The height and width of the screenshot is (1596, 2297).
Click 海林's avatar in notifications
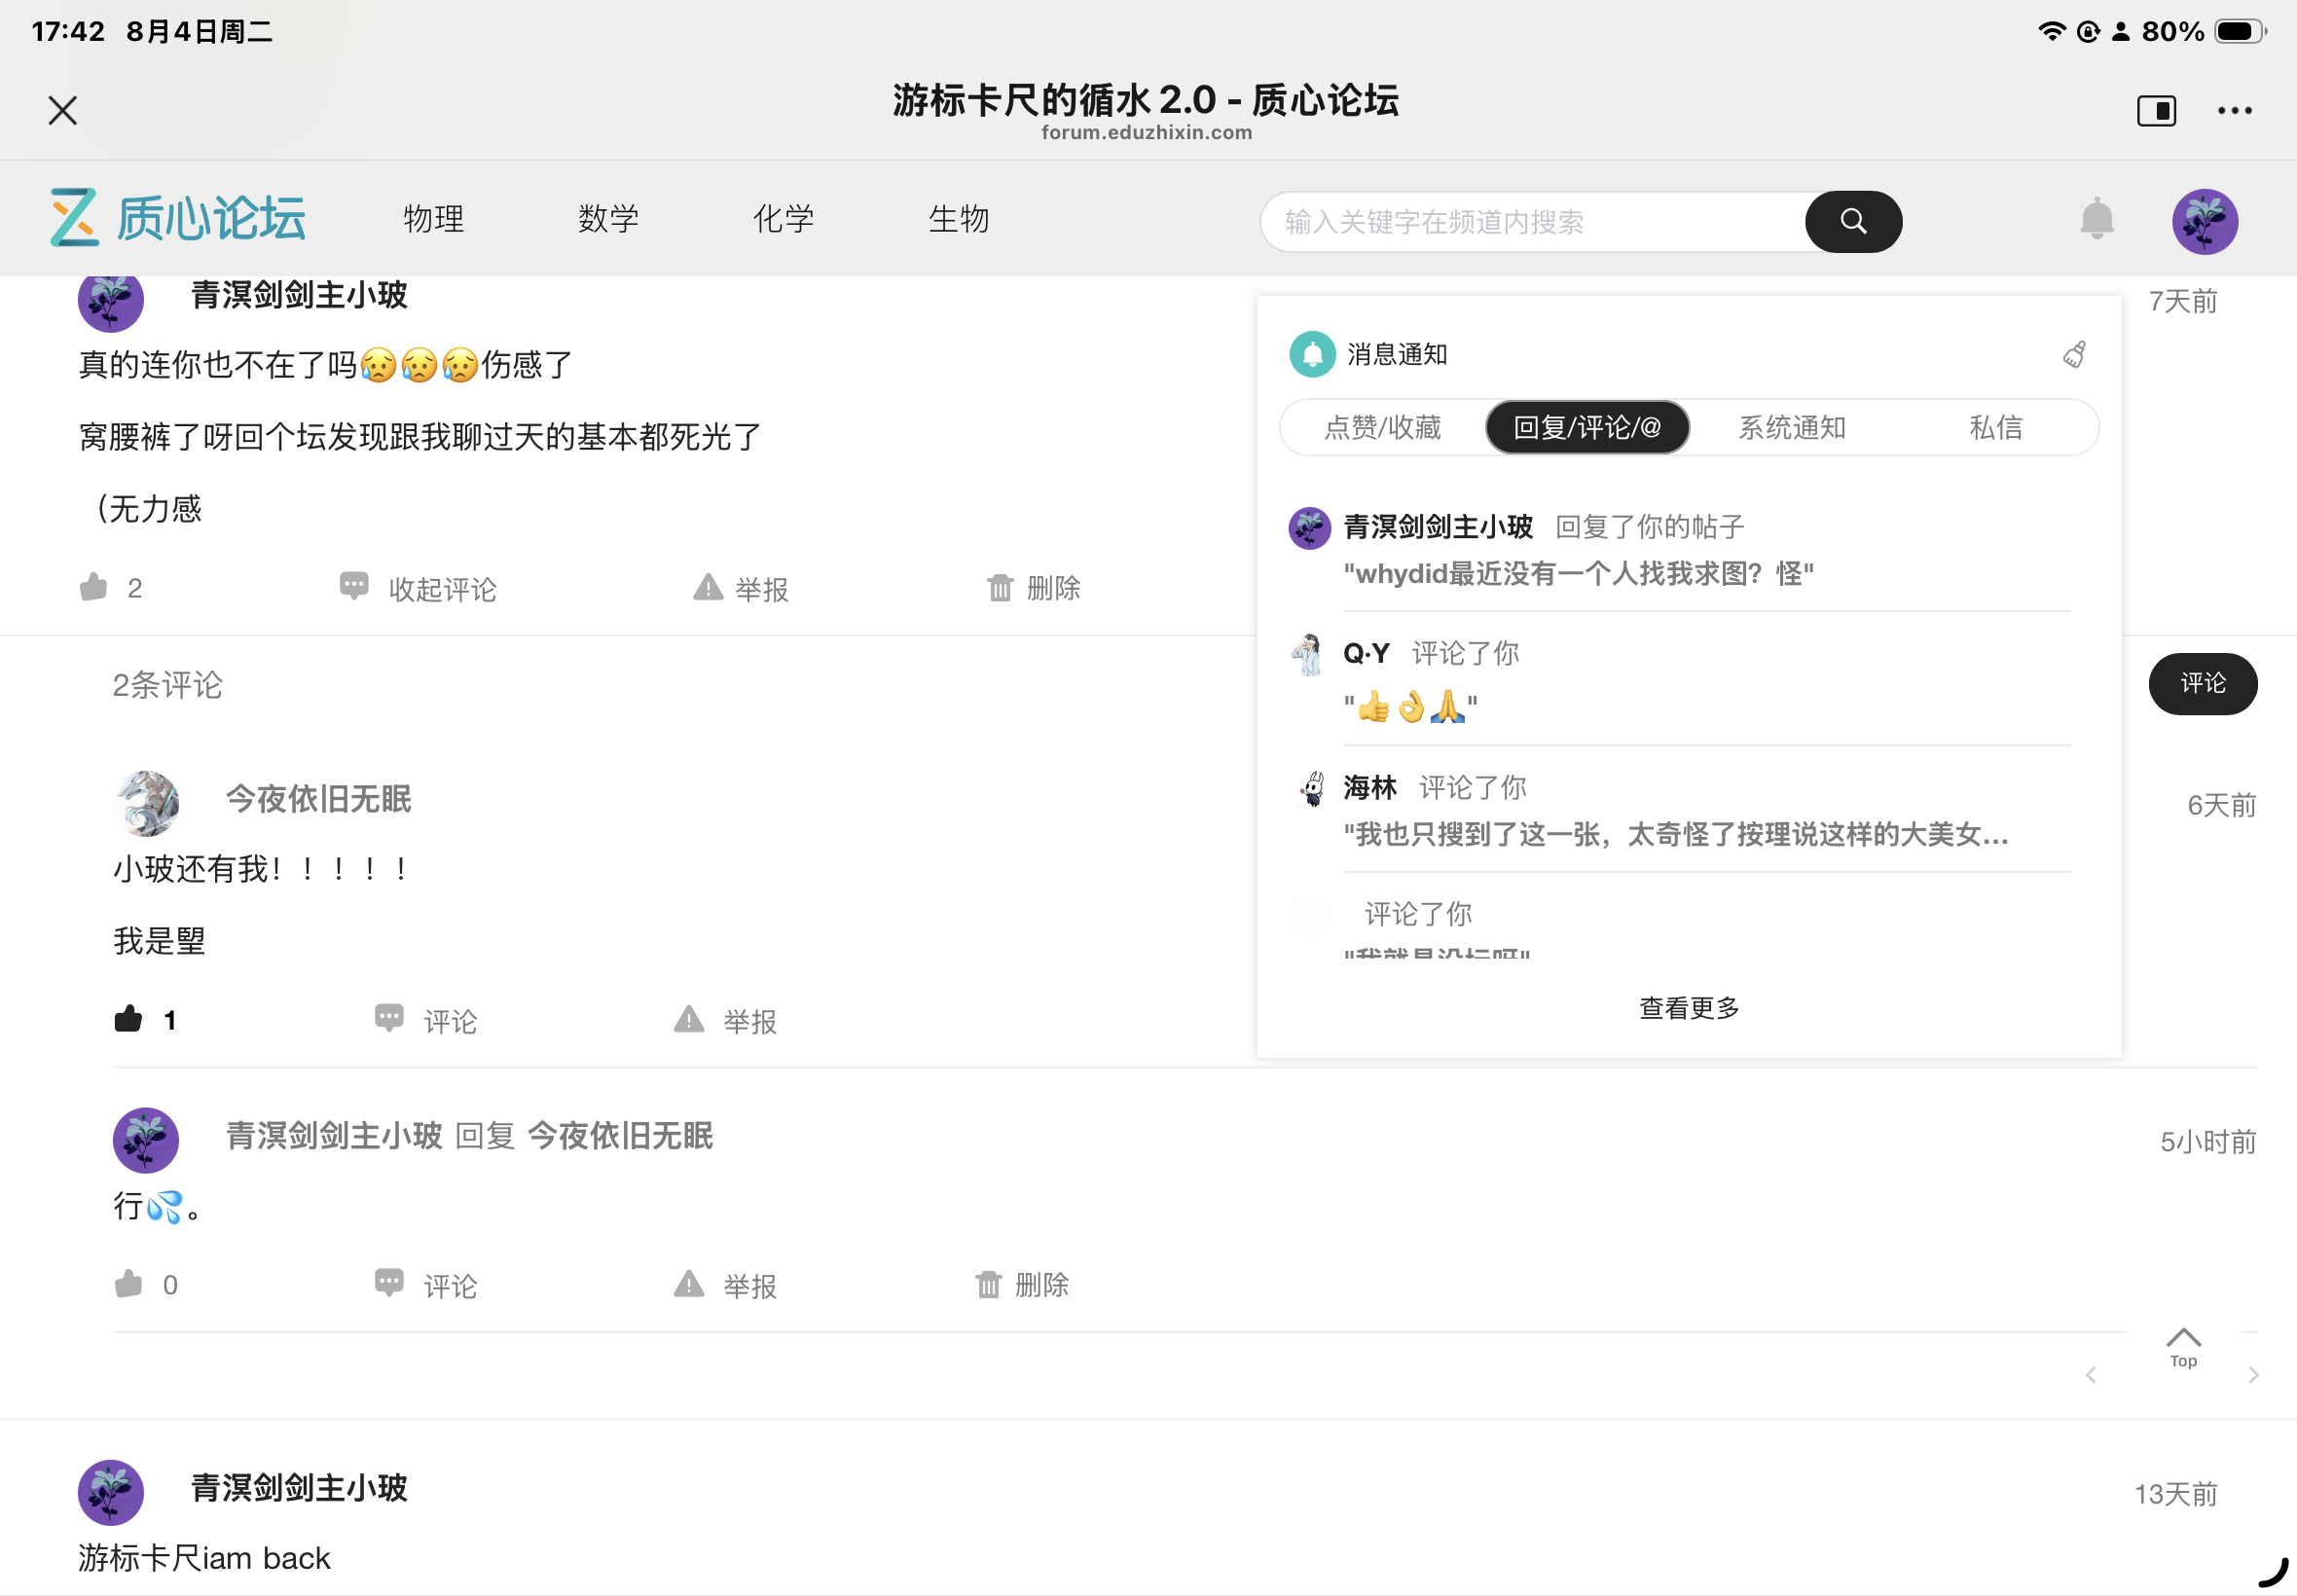[1311, 789]
